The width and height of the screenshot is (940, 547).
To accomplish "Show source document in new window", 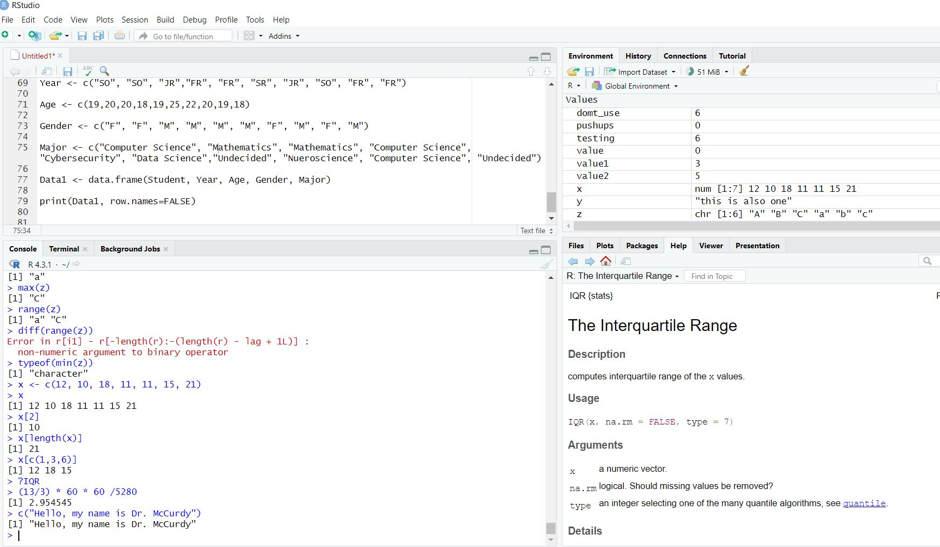I will pos(47,71).
